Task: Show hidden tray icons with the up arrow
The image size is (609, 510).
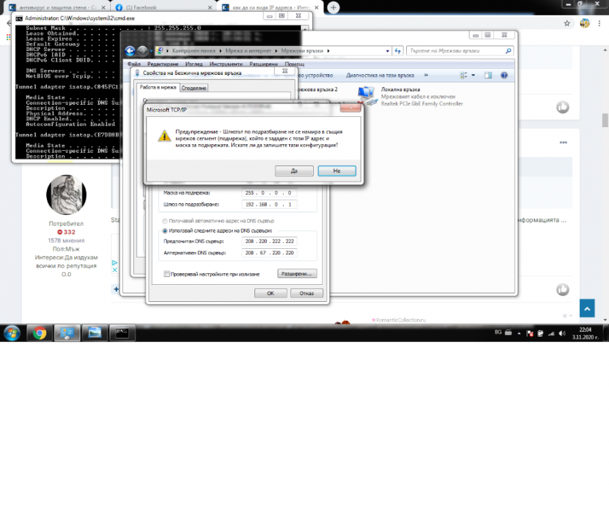Action: [x=519, y=333]
